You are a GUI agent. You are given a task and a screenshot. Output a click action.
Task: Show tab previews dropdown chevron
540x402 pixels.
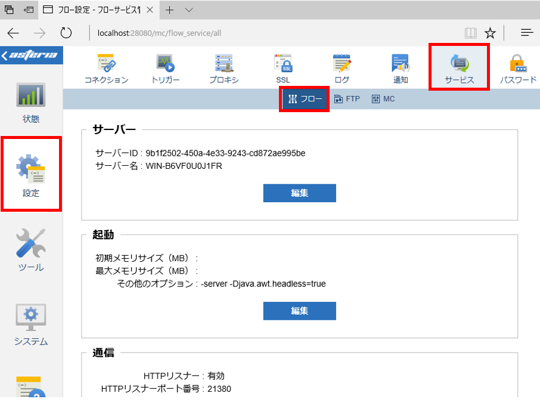tap(188, 10)
